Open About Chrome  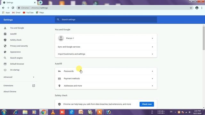point(10,92)
